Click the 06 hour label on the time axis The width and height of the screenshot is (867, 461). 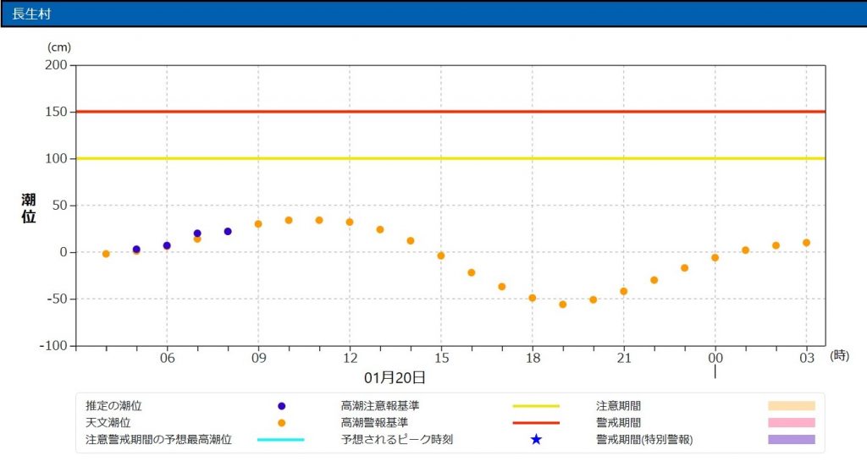pos(167,358)
